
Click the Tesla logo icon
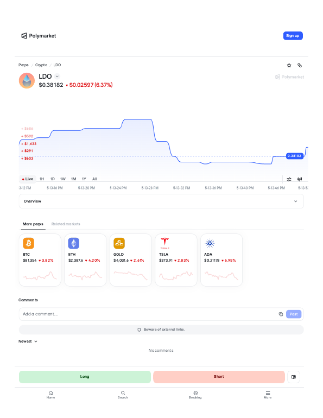click(x=164, y=243)
